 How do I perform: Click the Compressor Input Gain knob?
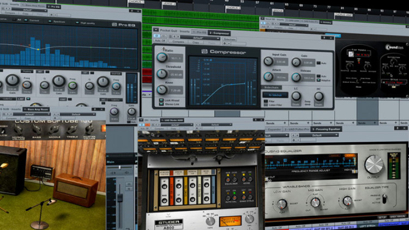click(268, 61)
